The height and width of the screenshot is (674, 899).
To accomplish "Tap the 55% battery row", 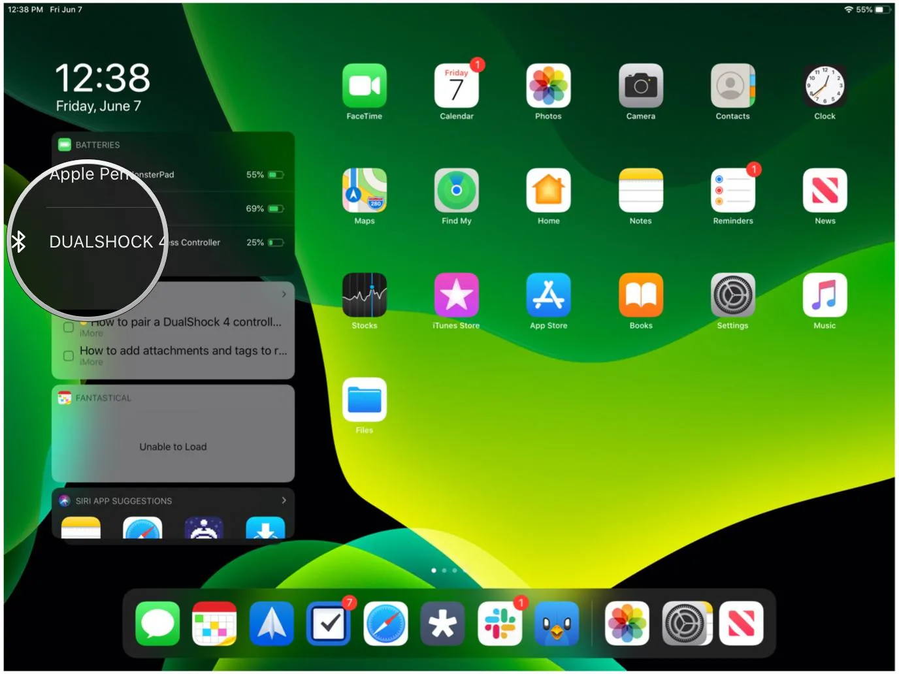I will [x=173, y=174].
